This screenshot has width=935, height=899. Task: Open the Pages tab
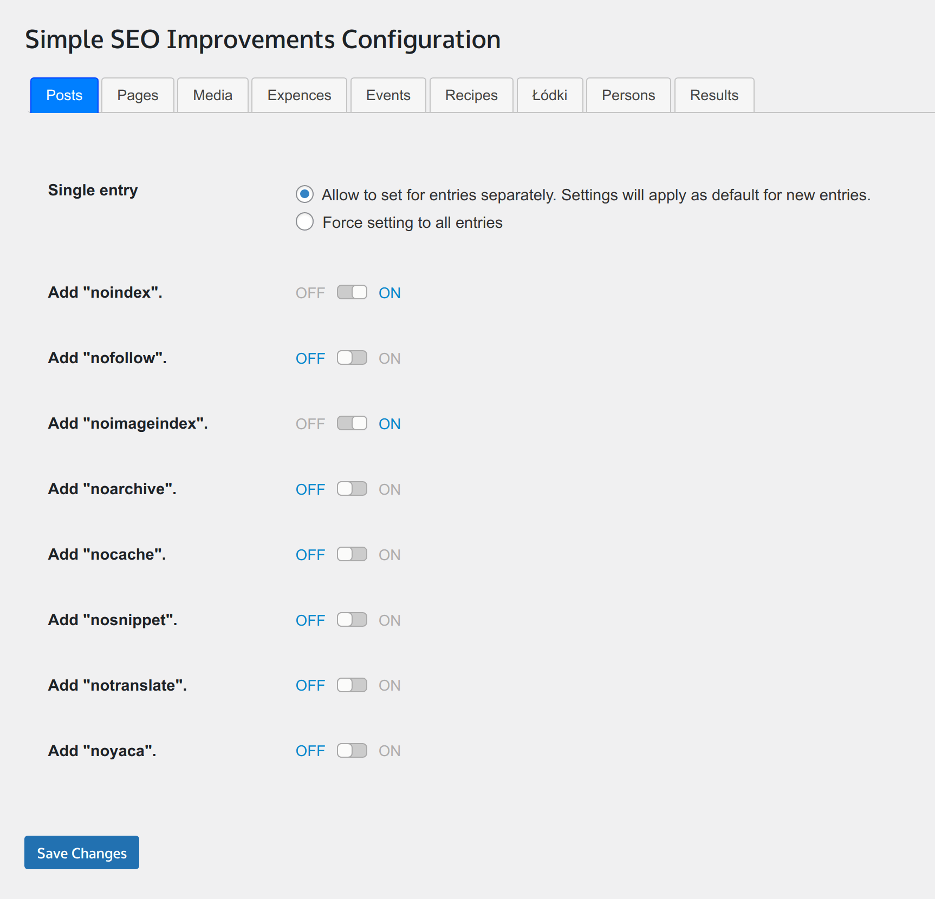[138, 95]
